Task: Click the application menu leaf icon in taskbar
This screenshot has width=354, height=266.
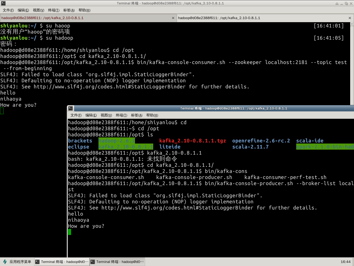Action: click(x=5, y=262)
